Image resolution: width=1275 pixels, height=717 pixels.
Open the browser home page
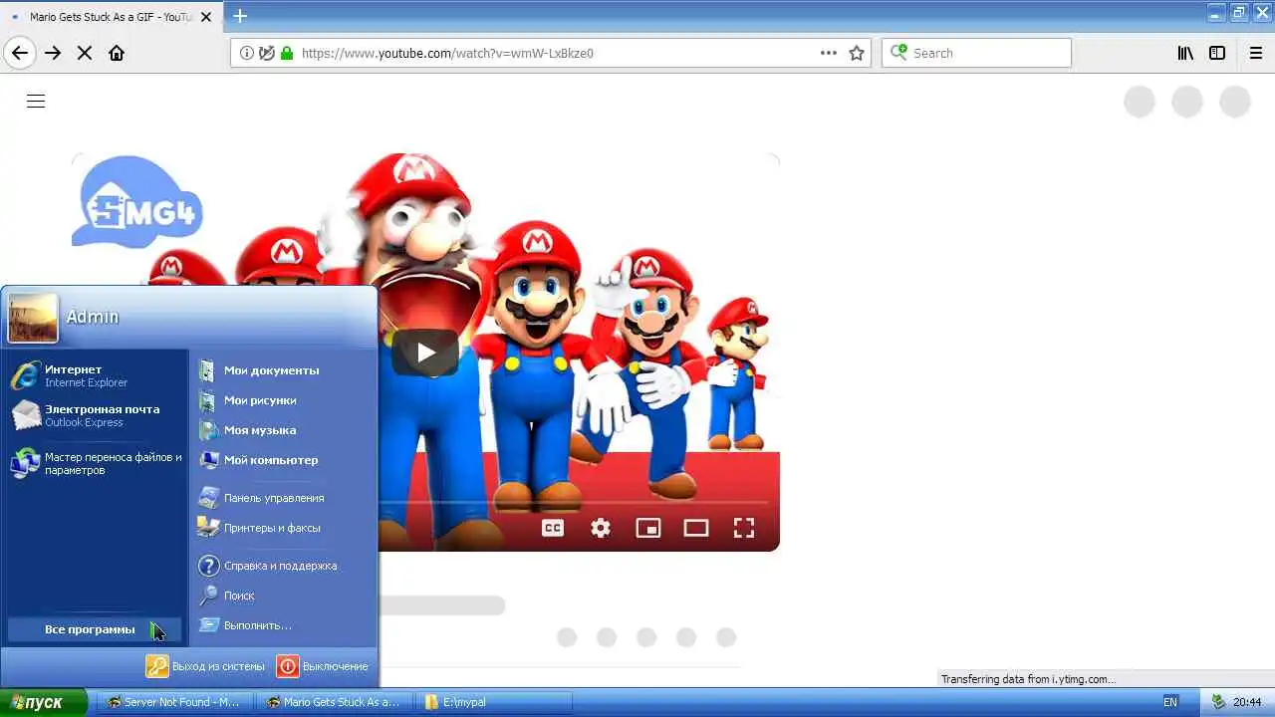117,53
